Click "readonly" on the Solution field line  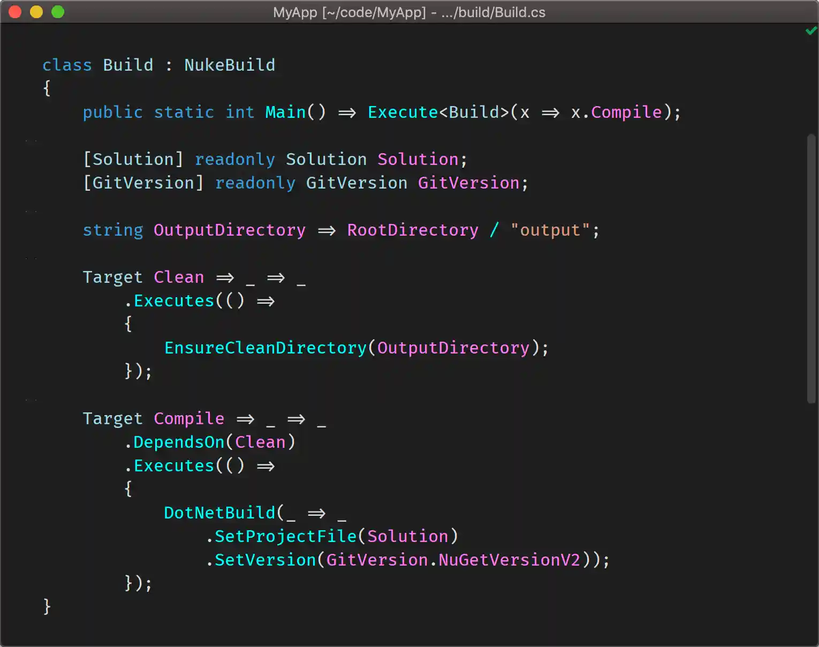coord(235,160)
